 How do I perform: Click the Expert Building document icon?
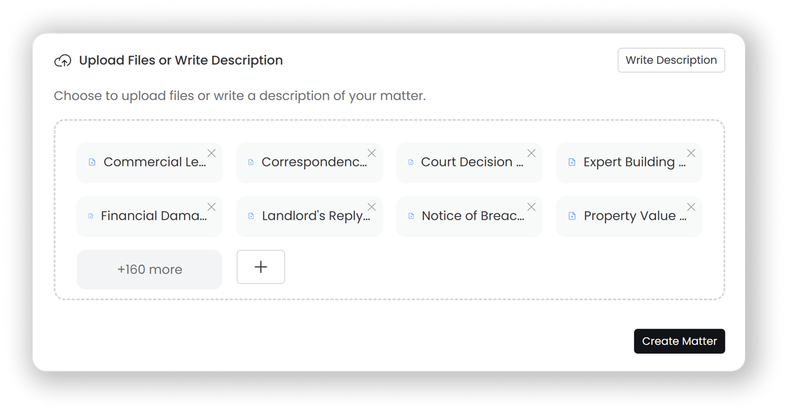[572, 163]
